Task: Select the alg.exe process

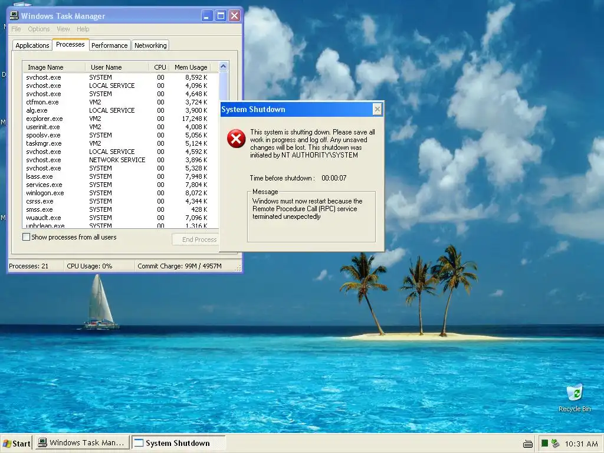Action: point(120,110)
